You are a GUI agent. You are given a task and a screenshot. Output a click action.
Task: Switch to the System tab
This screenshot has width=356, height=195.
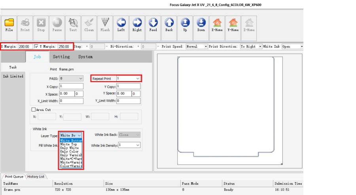85,57
